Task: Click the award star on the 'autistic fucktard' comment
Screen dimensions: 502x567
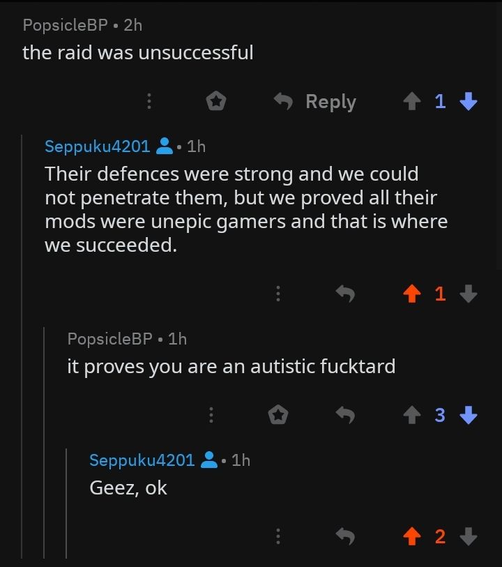Action: [x=278, y=414]
